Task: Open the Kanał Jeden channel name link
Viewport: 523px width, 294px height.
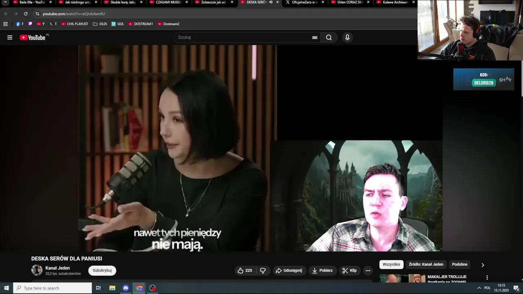Action: click(x=58, y=268)
